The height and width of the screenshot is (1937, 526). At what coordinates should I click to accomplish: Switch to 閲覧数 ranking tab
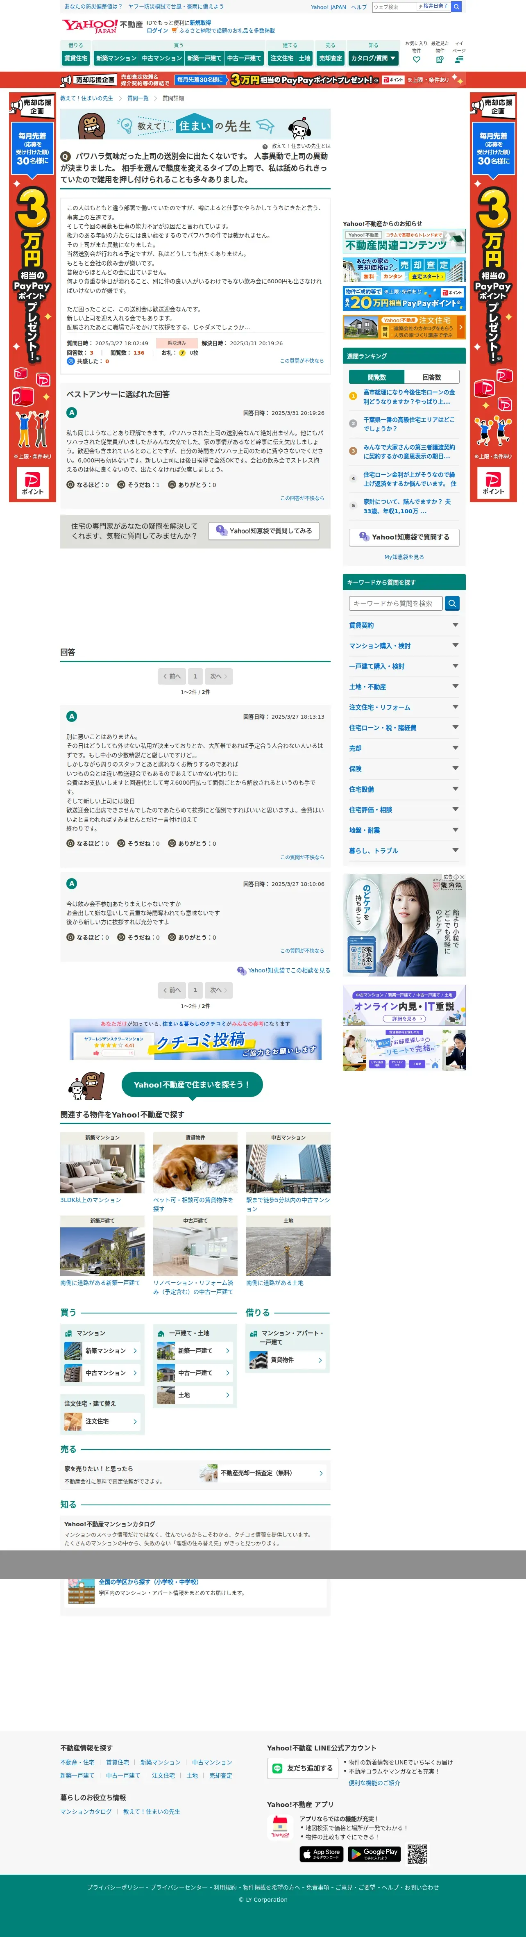(376, 378)
